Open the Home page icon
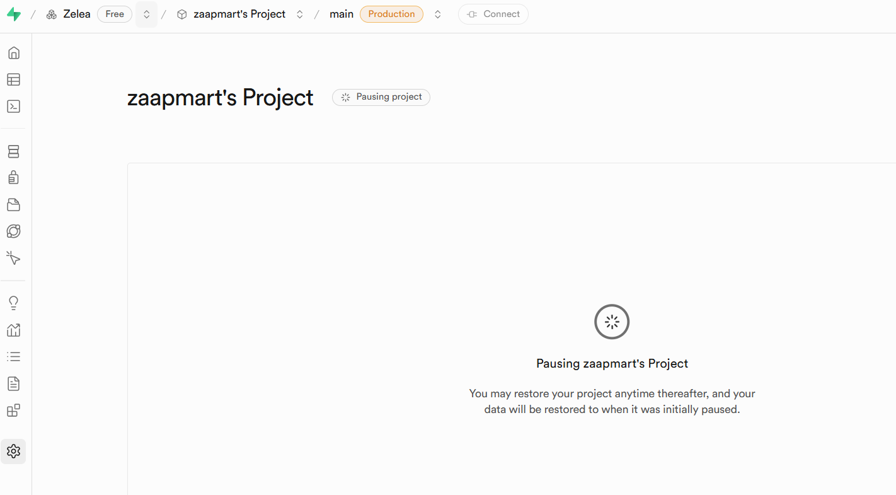The height and width of the screenshot is (495, 896). point(13,52)
